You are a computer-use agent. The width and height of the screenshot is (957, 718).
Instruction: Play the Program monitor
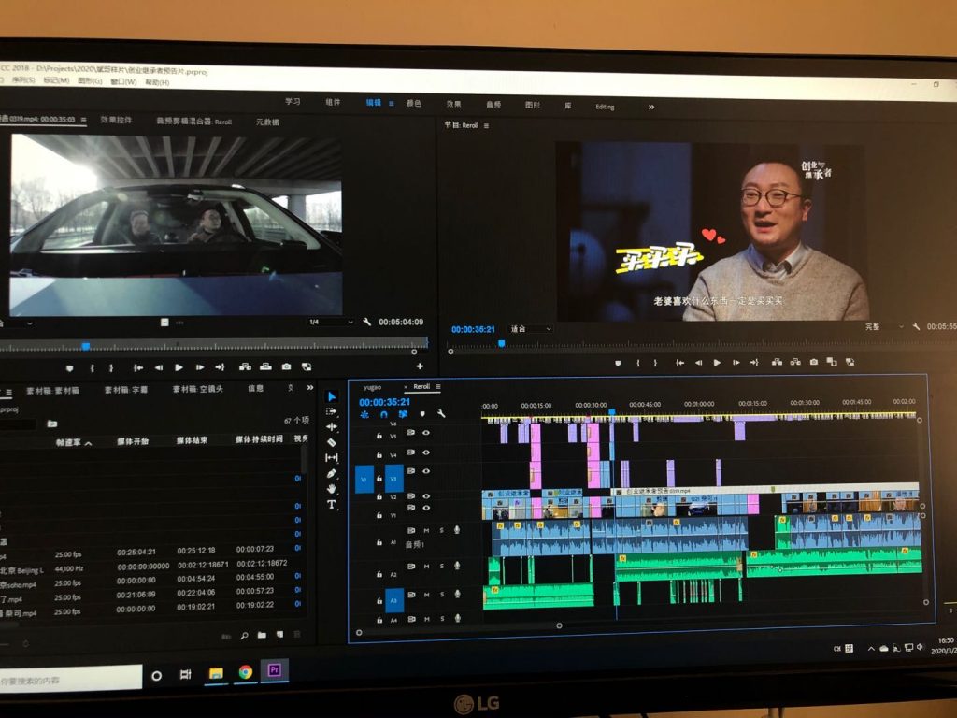(x=717, y=363)
